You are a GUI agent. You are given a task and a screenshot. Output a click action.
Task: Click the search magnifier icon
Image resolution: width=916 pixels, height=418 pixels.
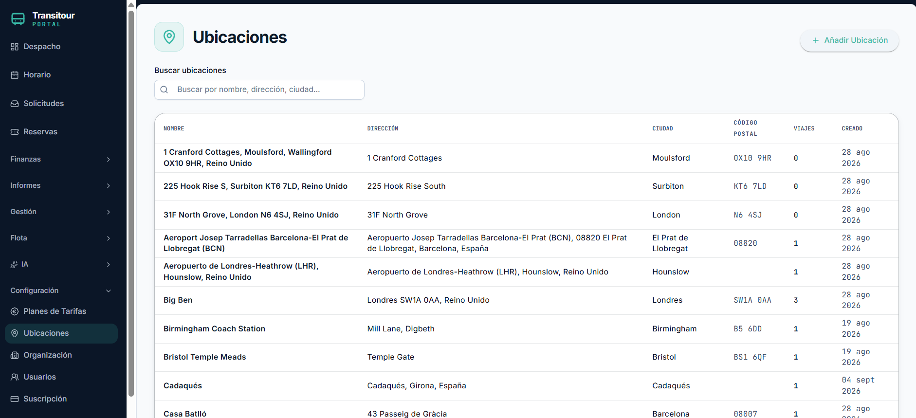point(164,90)
